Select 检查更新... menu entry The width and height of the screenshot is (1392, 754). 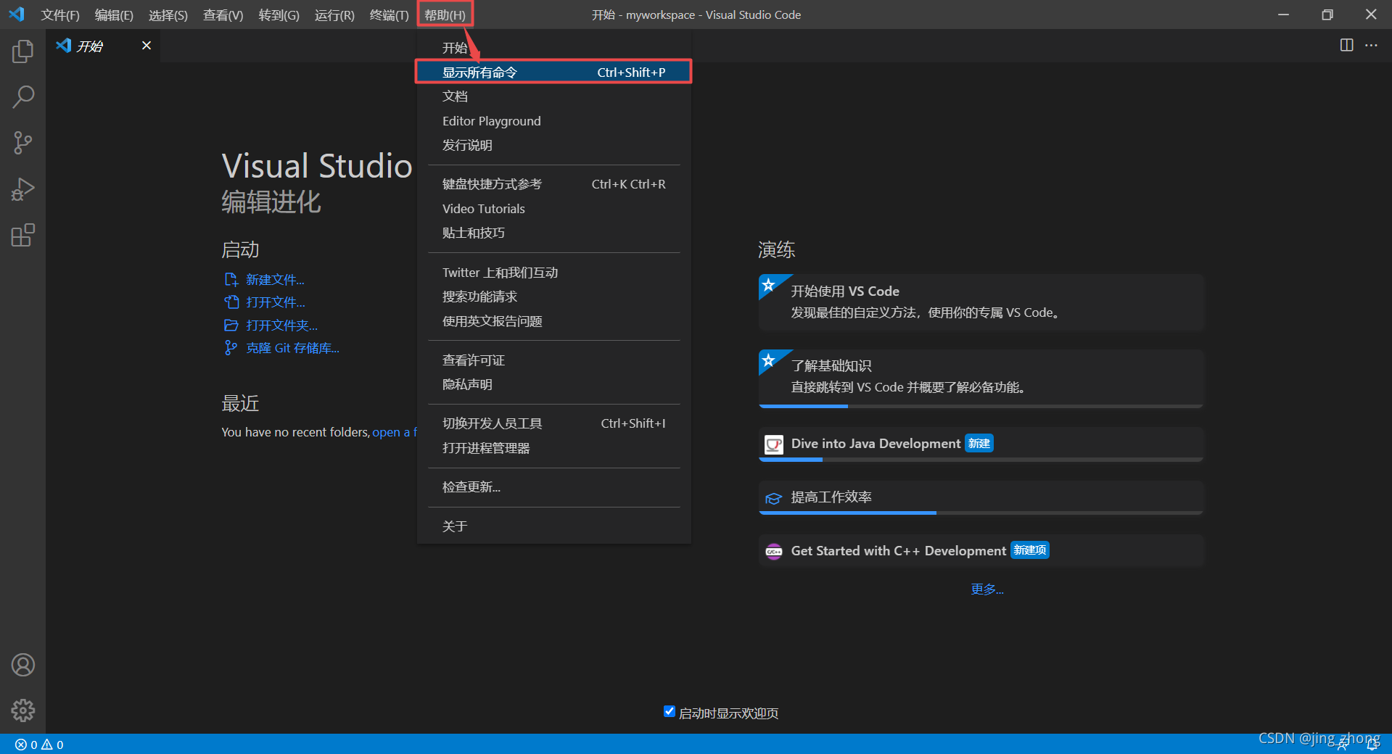pos(554,487)
